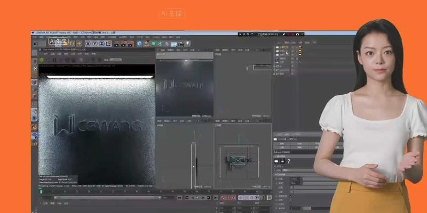The width and height of the screenshot is (427, 213).
Task: Step back one frame
Action: [192, 198]
